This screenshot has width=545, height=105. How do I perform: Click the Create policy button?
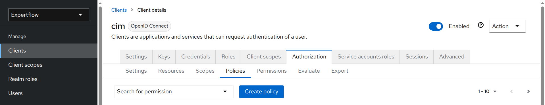[x=261, y=92]
